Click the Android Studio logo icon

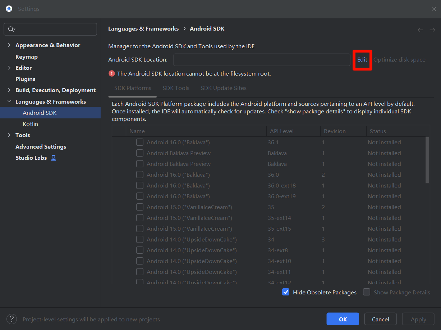(9, 9)
